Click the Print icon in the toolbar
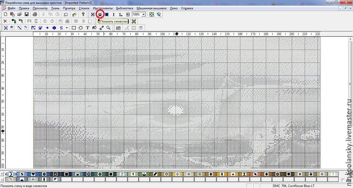This screenshot has height=188, width=353. (x=35, y=14)
